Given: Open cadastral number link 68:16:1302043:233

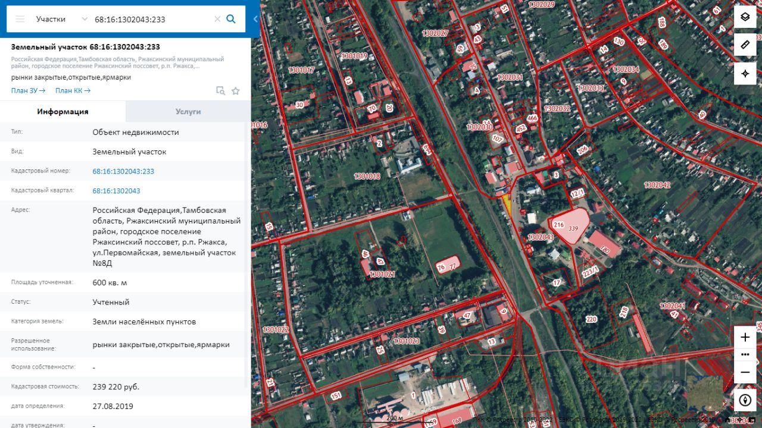Looking at the screenshot, I should coord(123,171).
